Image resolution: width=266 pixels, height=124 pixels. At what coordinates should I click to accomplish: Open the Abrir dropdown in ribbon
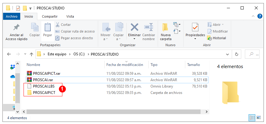click(x=223, y=25)
